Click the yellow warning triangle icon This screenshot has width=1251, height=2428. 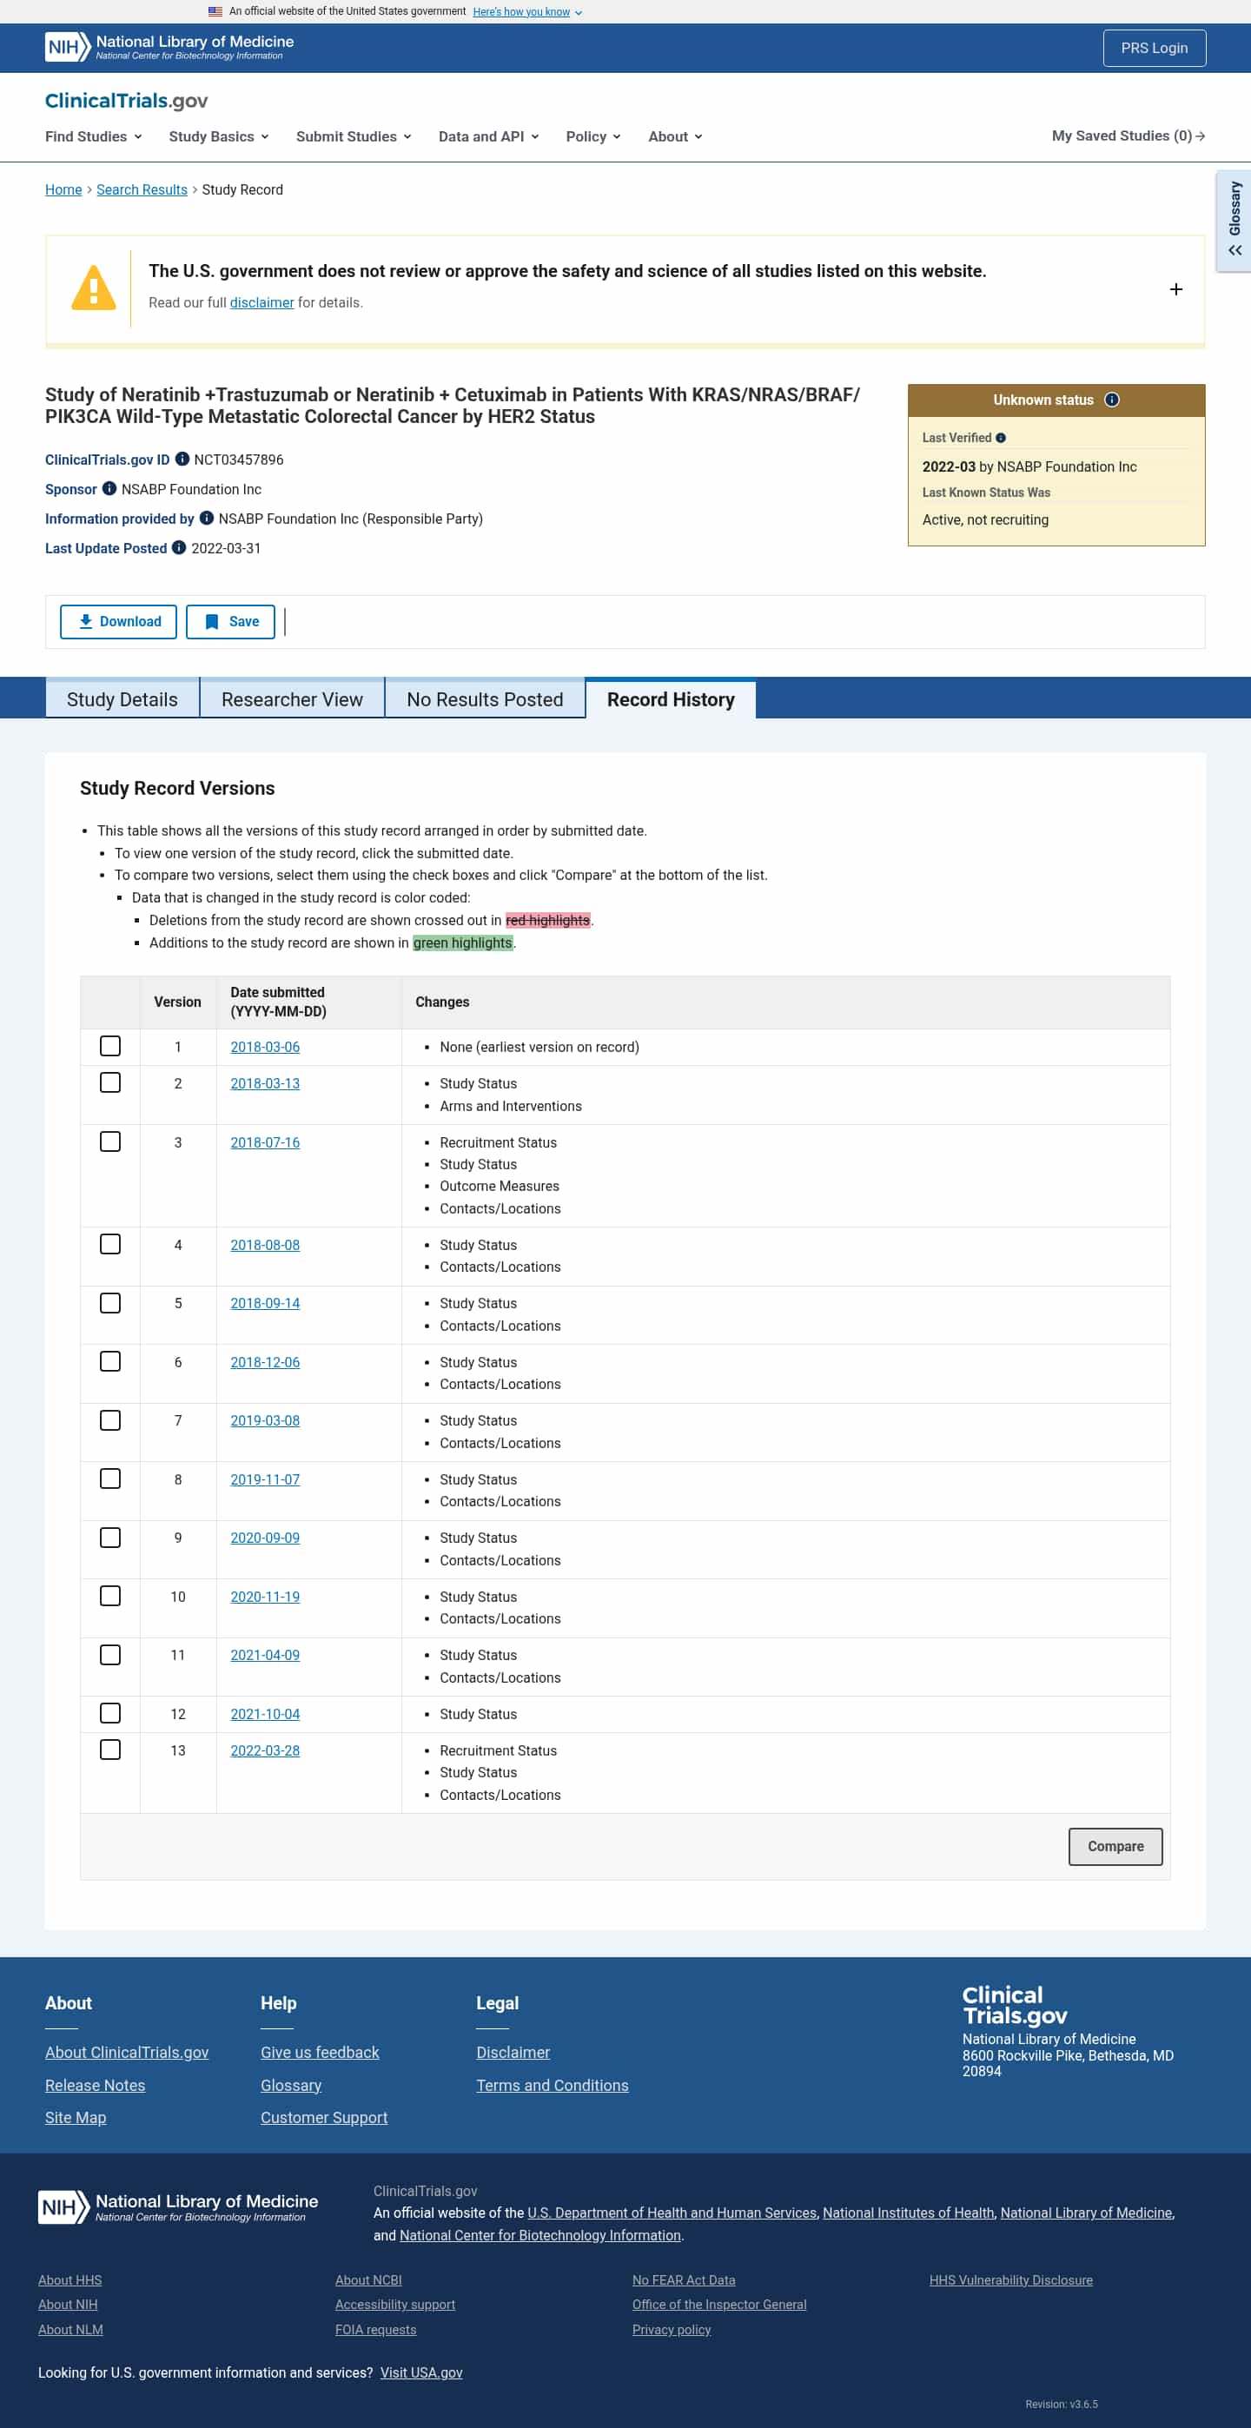coord(93,288)
